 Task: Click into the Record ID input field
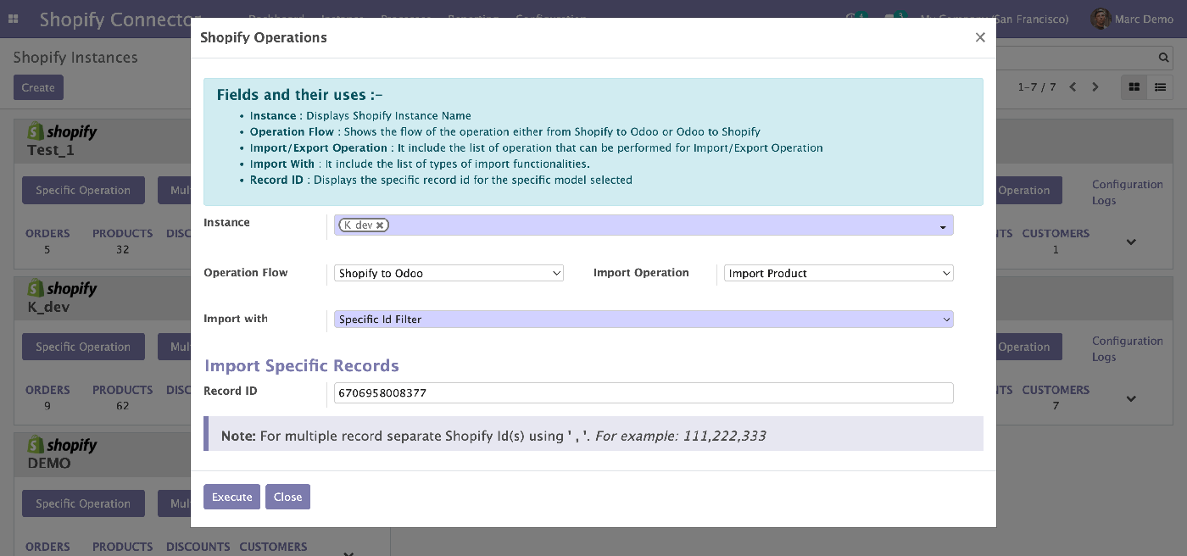(x=644, y=392)
